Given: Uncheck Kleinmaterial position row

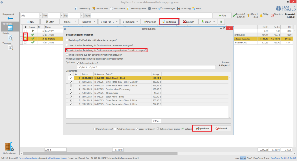Looking at the screenshot, I should click(x=71, y=93).
